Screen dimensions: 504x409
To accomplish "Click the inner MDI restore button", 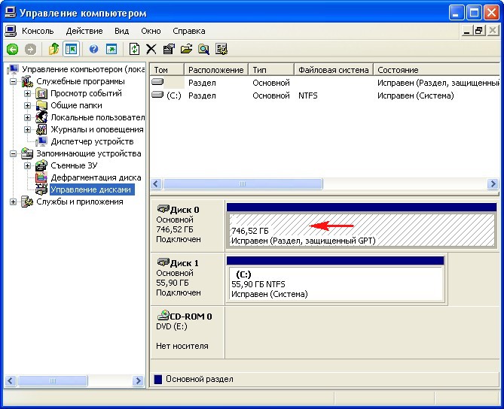I will [x=478, y=31].
